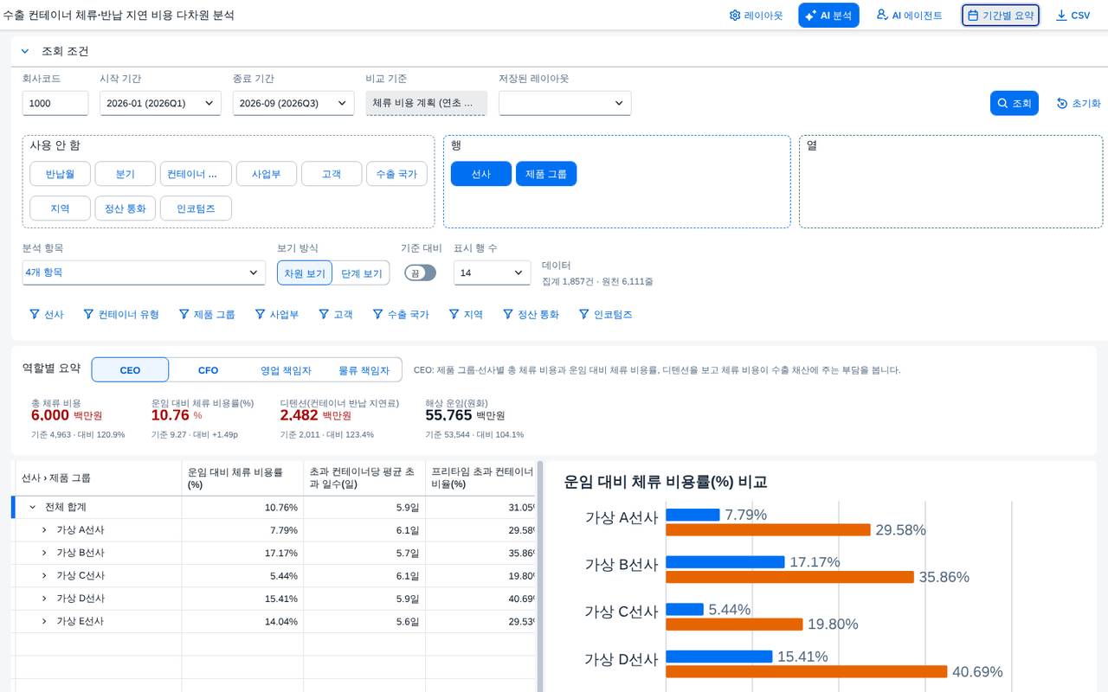Switch to 단계 보기 mode

click(361, 273)
